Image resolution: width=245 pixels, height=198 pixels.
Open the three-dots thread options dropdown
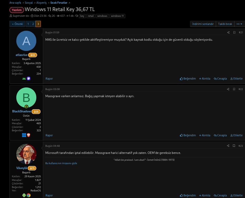pyautogui.click(x=239, y=24)
